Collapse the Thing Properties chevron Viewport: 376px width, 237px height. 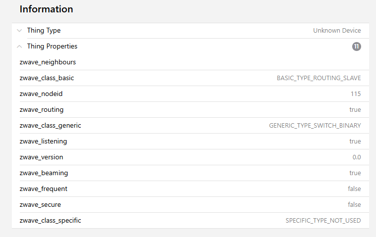pos(19,47)
